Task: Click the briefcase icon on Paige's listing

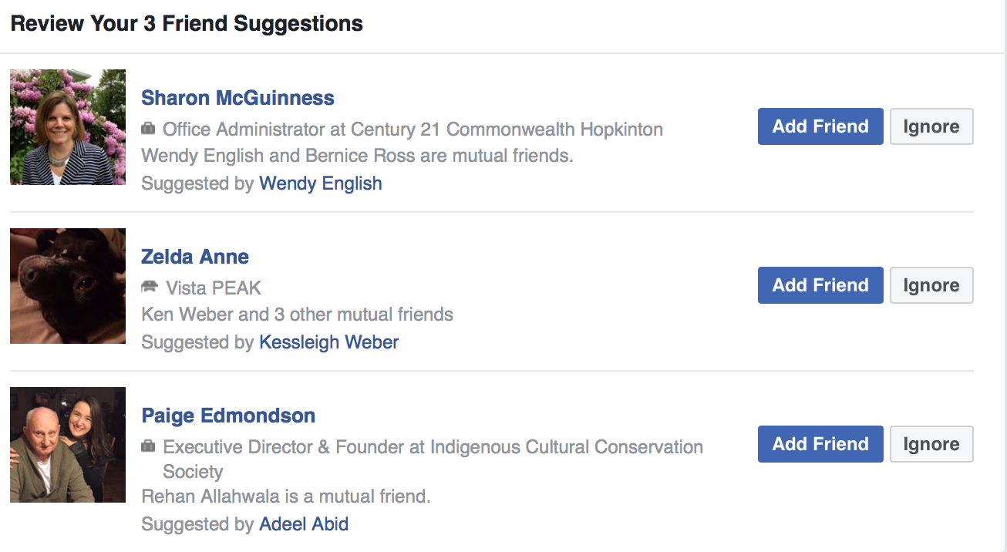Action: (x=150, y=446)
